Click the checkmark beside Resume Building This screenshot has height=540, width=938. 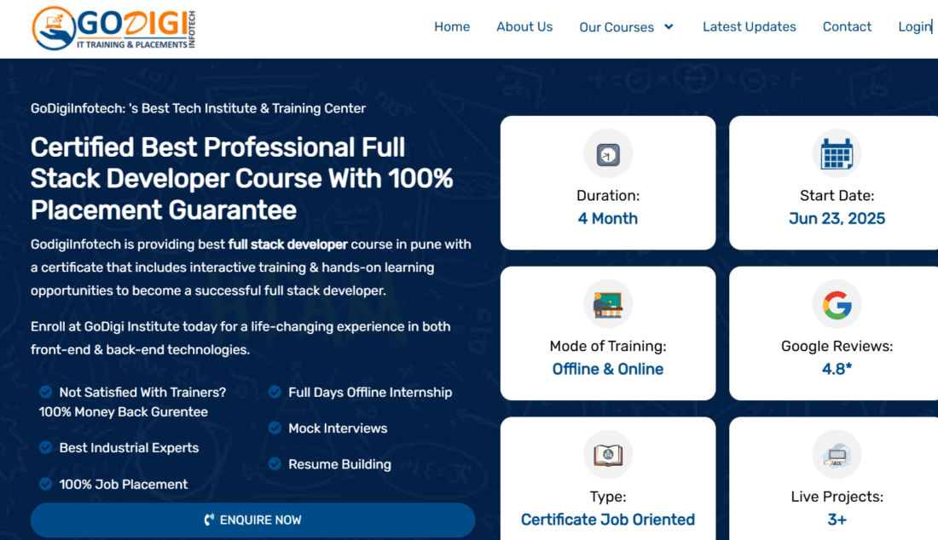point(275,464)
